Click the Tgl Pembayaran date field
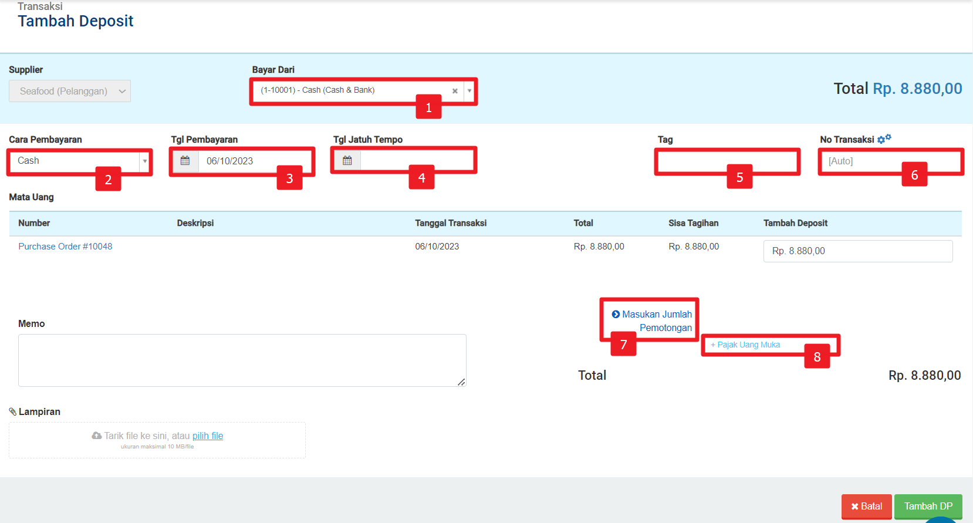The width and height of the screenshot is (973, 523). [255, 161]
